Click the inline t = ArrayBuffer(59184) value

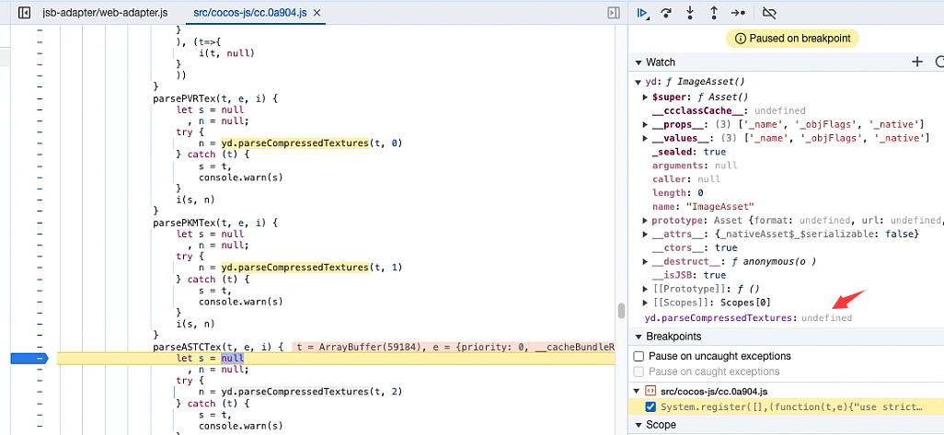coord(358,347)
